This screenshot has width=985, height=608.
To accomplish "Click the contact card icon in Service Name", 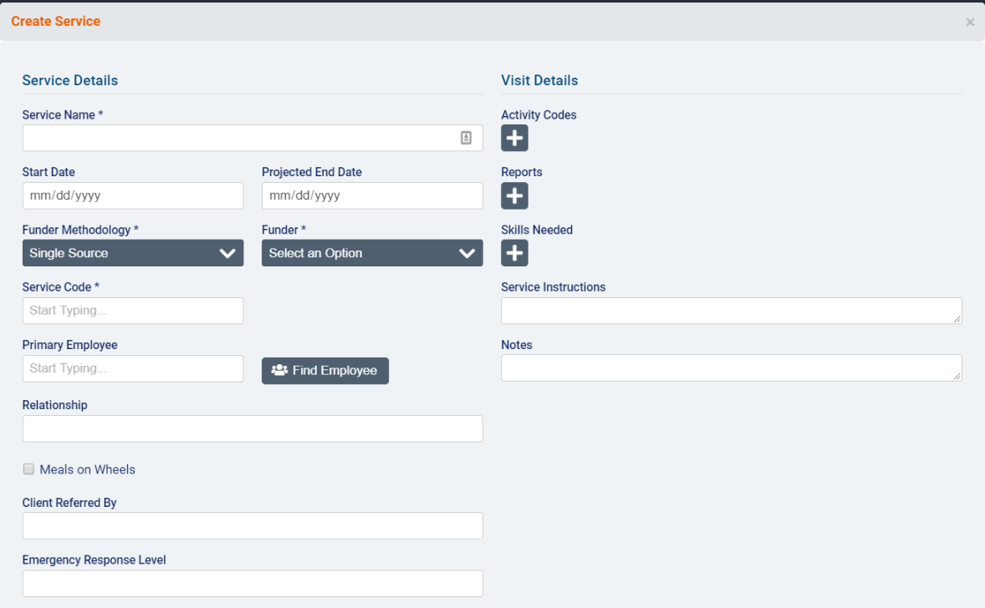I will pos(467,138).
